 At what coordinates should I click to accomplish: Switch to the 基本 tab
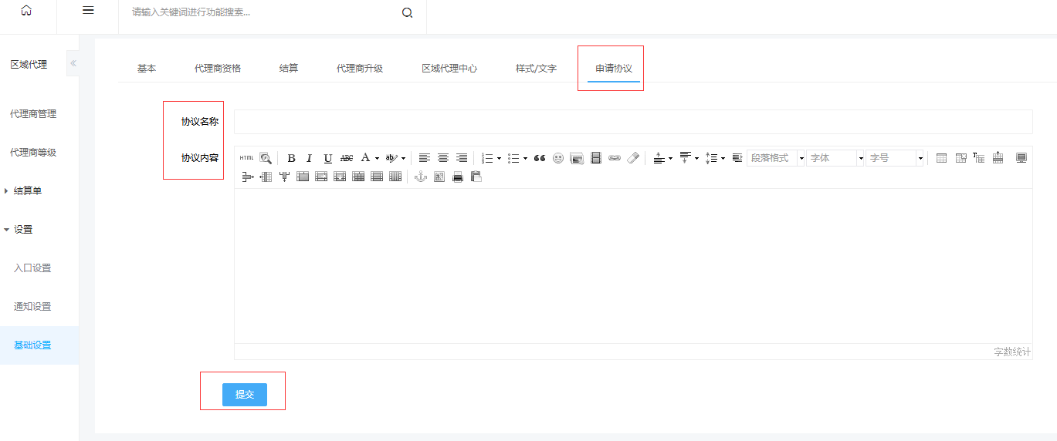pos(147,68)
